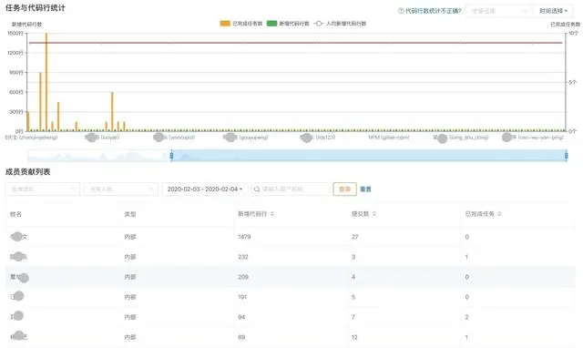Screen dimensions: 583x348
Task: Open the second filter dropdown in member list
Action: coord(121,189)
